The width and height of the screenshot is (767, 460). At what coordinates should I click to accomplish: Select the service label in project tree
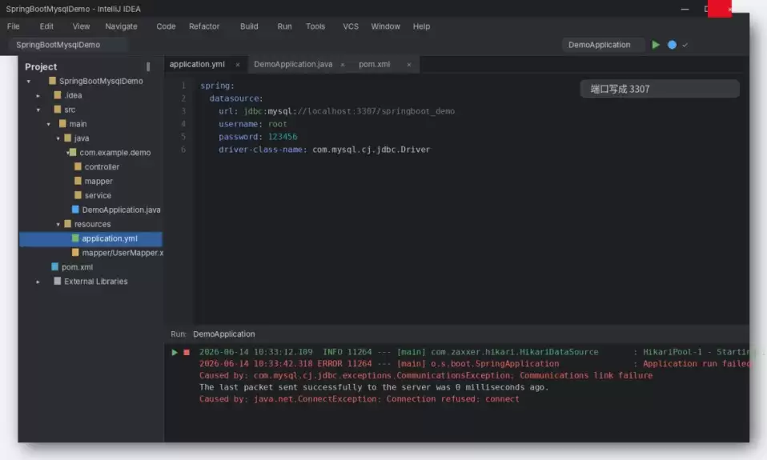[98, 195]
